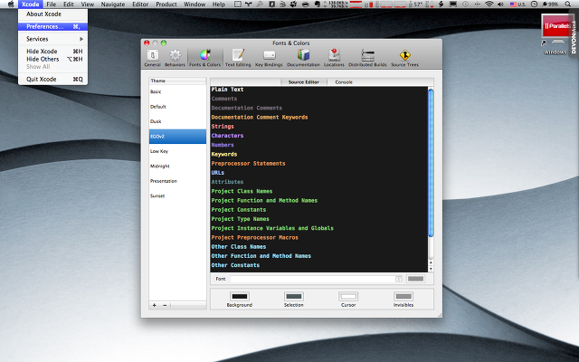This screenshot has height=362, width=579.
Task: Select the EGOv2 theme
Action: pos(177,137)
